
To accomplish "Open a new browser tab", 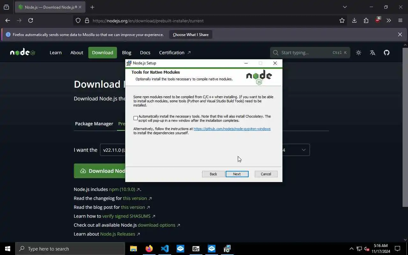I will tap(92, 7).
